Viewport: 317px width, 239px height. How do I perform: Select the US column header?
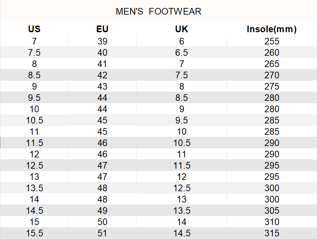(34, 29)
